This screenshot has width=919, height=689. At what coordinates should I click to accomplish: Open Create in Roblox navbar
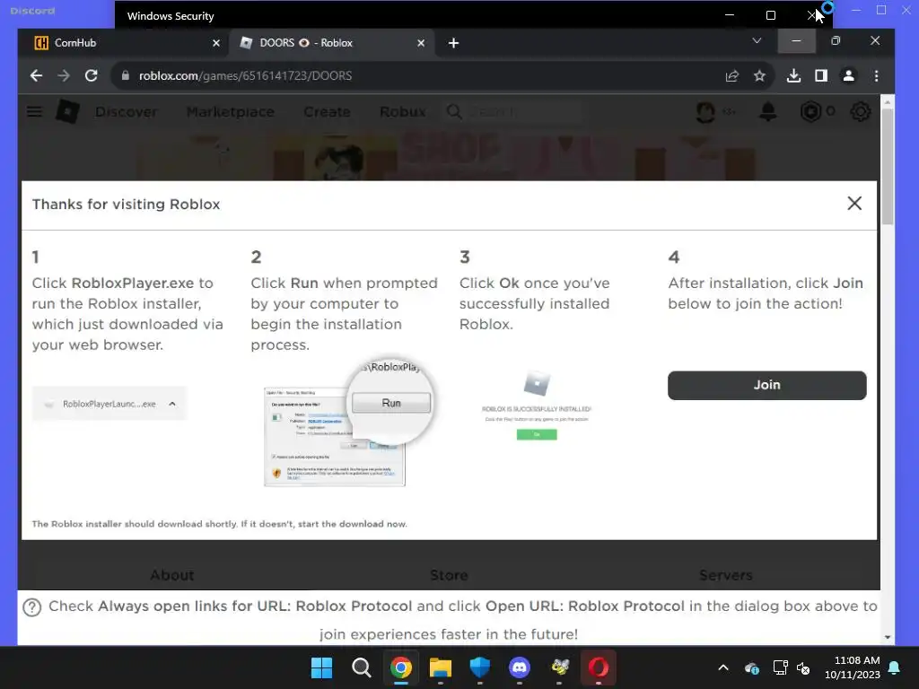point(327,111)
